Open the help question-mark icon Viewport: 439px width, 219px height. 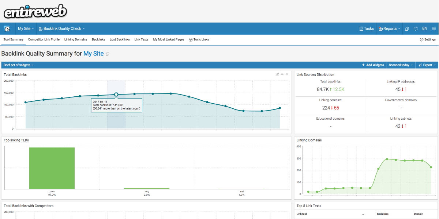tap(416, 28)
